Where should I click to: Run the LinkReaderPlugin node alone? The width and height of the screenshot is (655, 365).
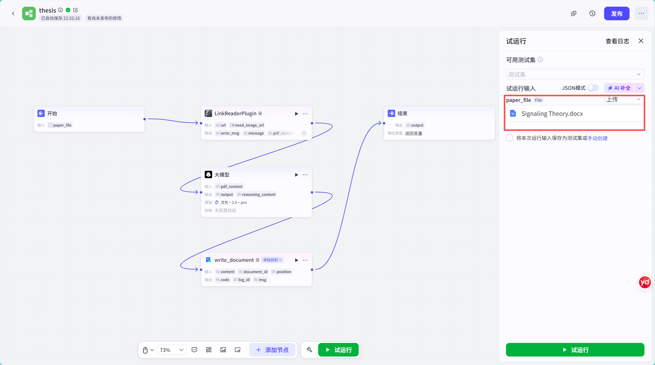point(297,114)
